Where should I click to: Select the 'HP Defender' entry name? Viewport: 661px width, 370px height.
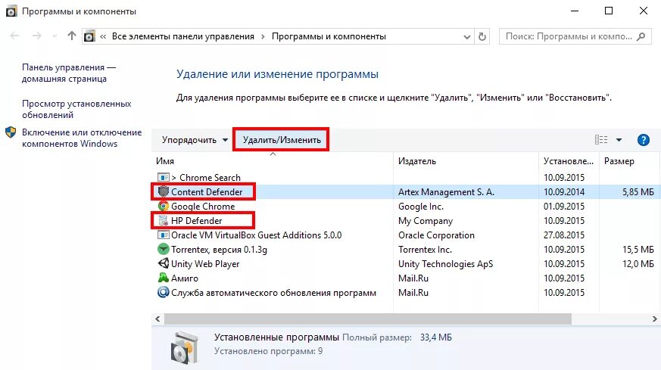click(x=196, y=220)
